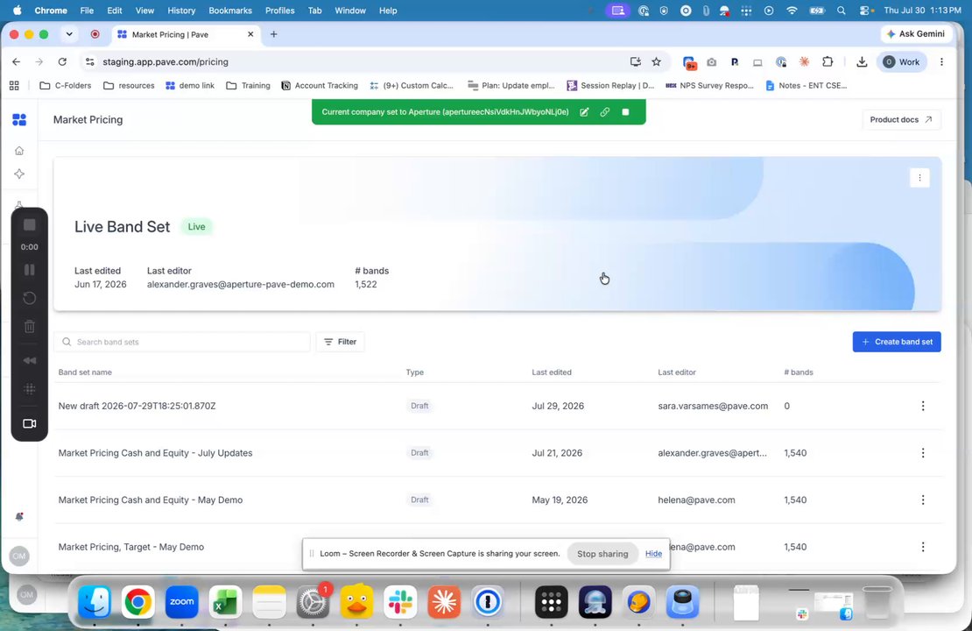Reload the page
This screenshot has width=972, height=631.
[62, 61]
